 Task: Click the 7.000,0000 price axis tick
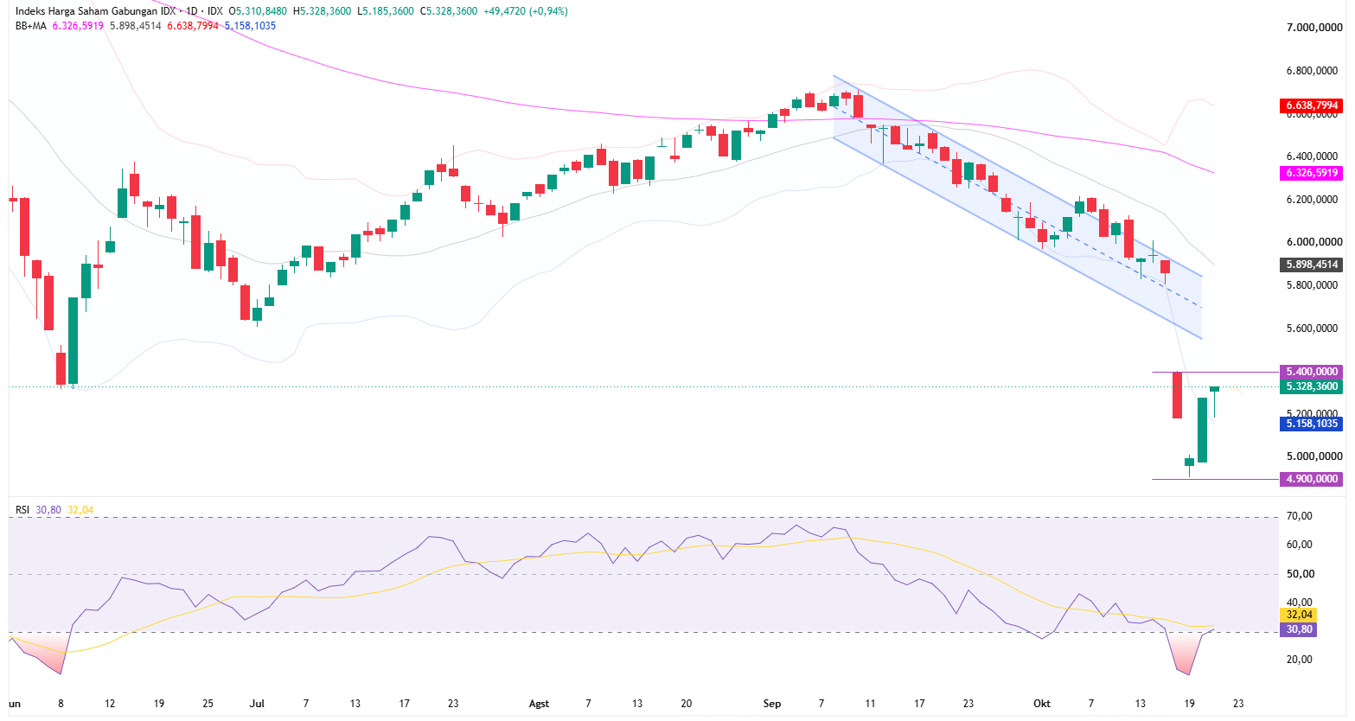[1314, 28]
